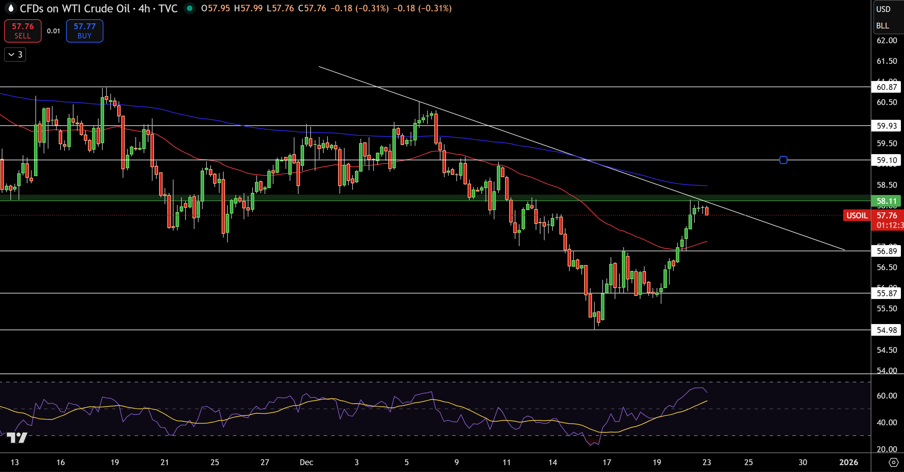Click the TradingView logo watermark
Viewport: 904px width, 472px height.
point(17,438)
